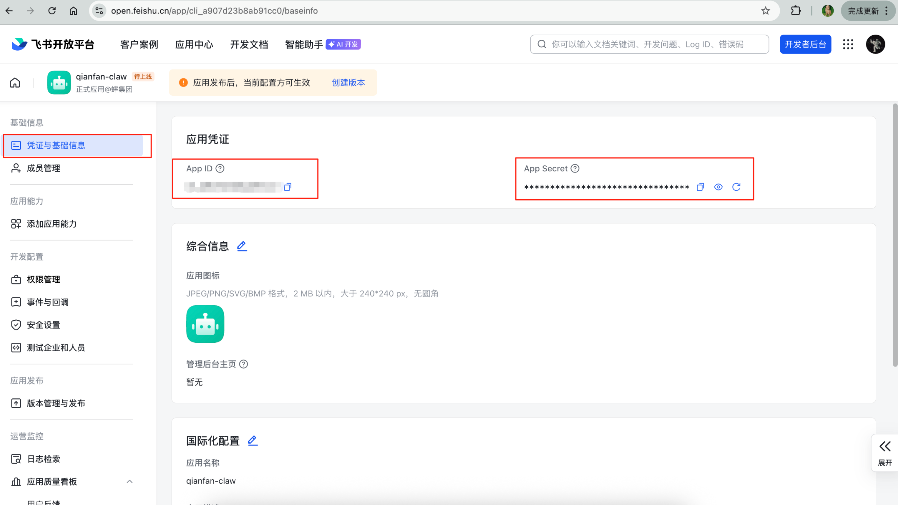Expand the 展开 side panel
Screen dimensions: 898x505
[x=885, y=453]
